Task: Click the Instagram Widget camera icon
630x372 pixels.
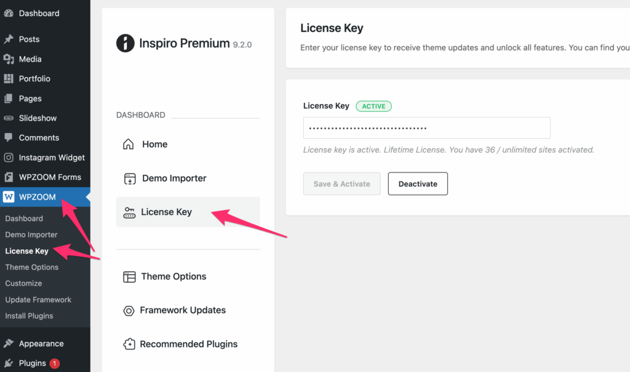Action: coord(9,158)
